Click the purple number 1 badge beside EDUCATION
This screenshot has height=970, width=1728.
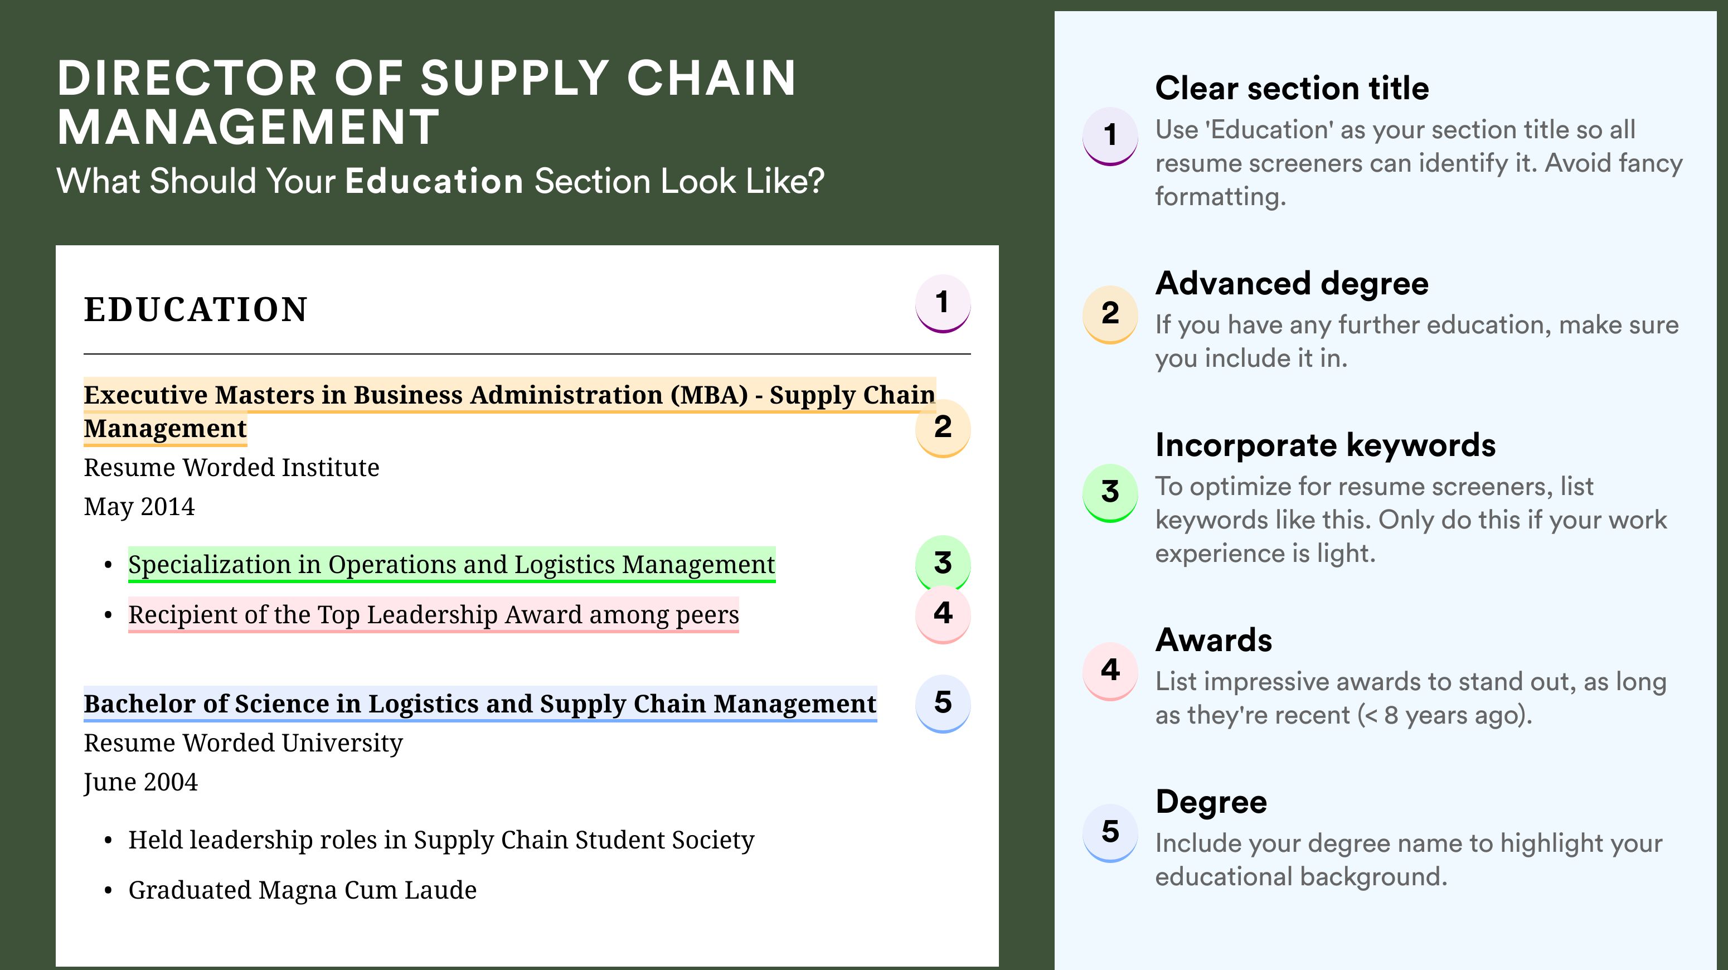point(943,303)
